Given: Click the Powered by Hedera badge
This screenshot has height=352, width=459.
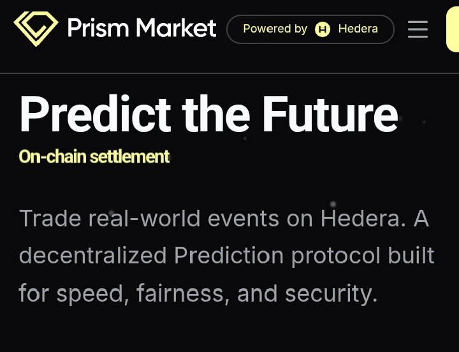Looking at the screenshot, I should click(310, 29).
